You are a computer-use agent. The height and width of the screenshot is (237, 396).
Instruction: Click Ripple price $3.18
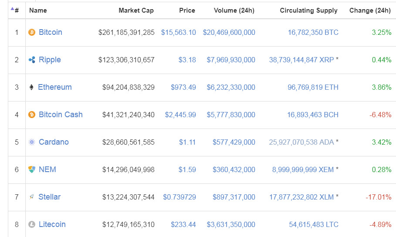click(x=187, y=60)
